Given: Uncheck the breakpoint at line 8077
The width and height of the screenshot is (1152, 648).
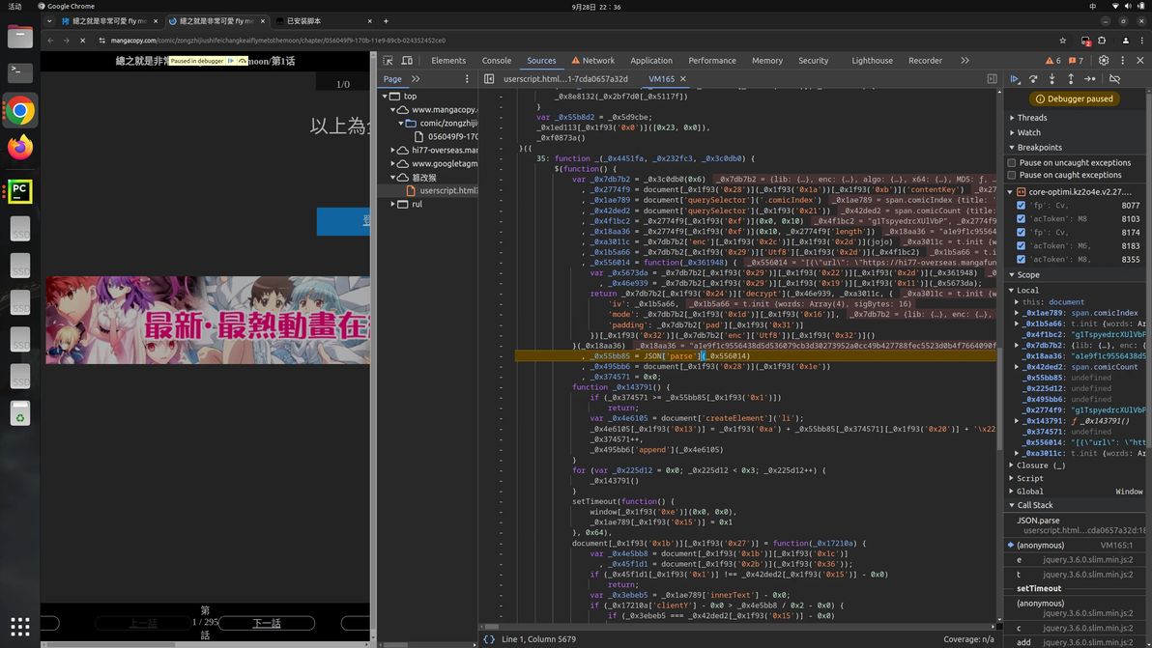Looking at the screenshot, I should (x=1021, y=206).
